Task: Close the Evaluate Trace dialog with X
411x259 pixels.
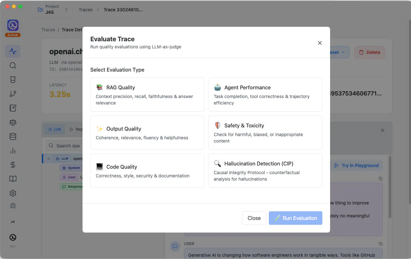Action: (x=320, y=43)
